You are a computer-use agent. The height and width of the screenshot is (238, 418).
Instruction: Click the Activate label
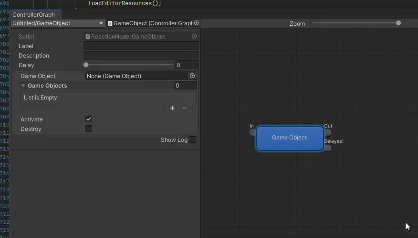[x=31, y=119]
